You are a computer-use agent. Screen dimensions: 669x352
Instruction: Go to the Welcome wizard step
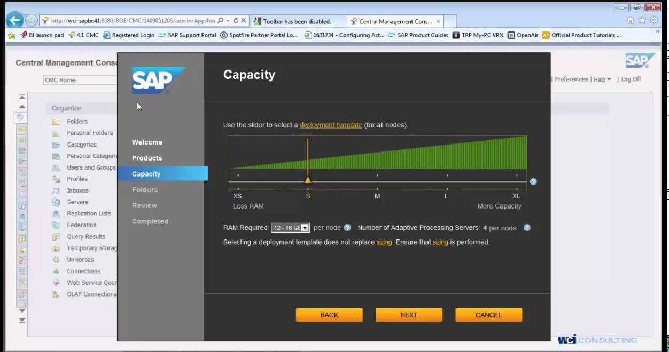[147, 142]
